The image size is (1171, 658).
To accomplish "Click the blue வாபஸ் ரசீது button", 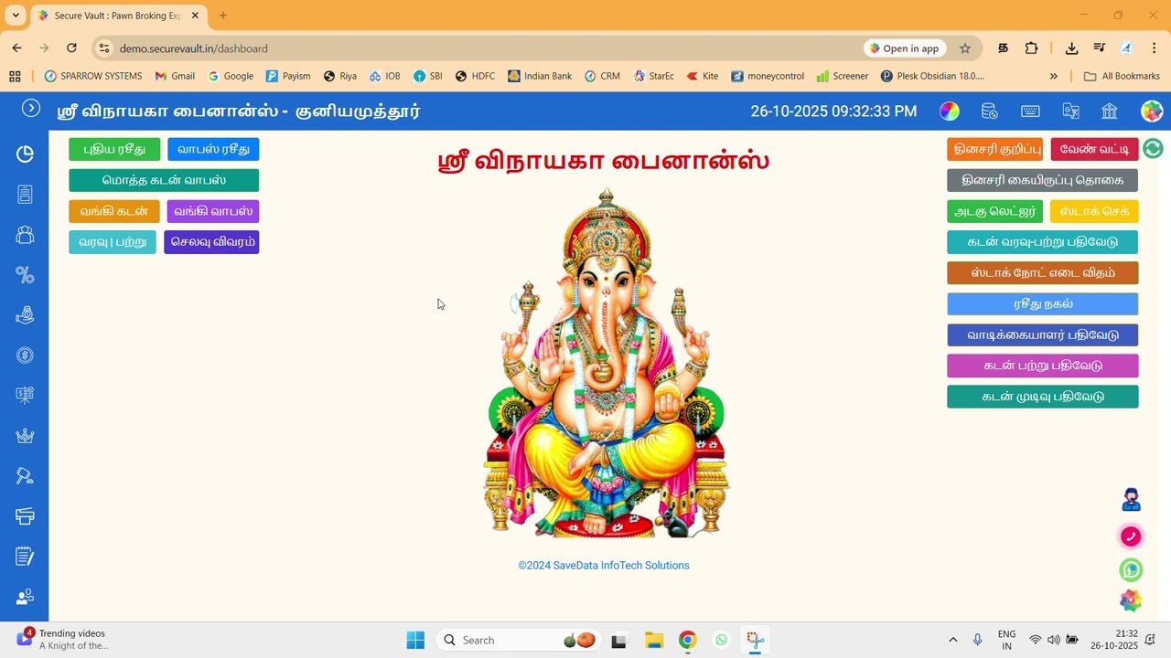I will point(213,150).
